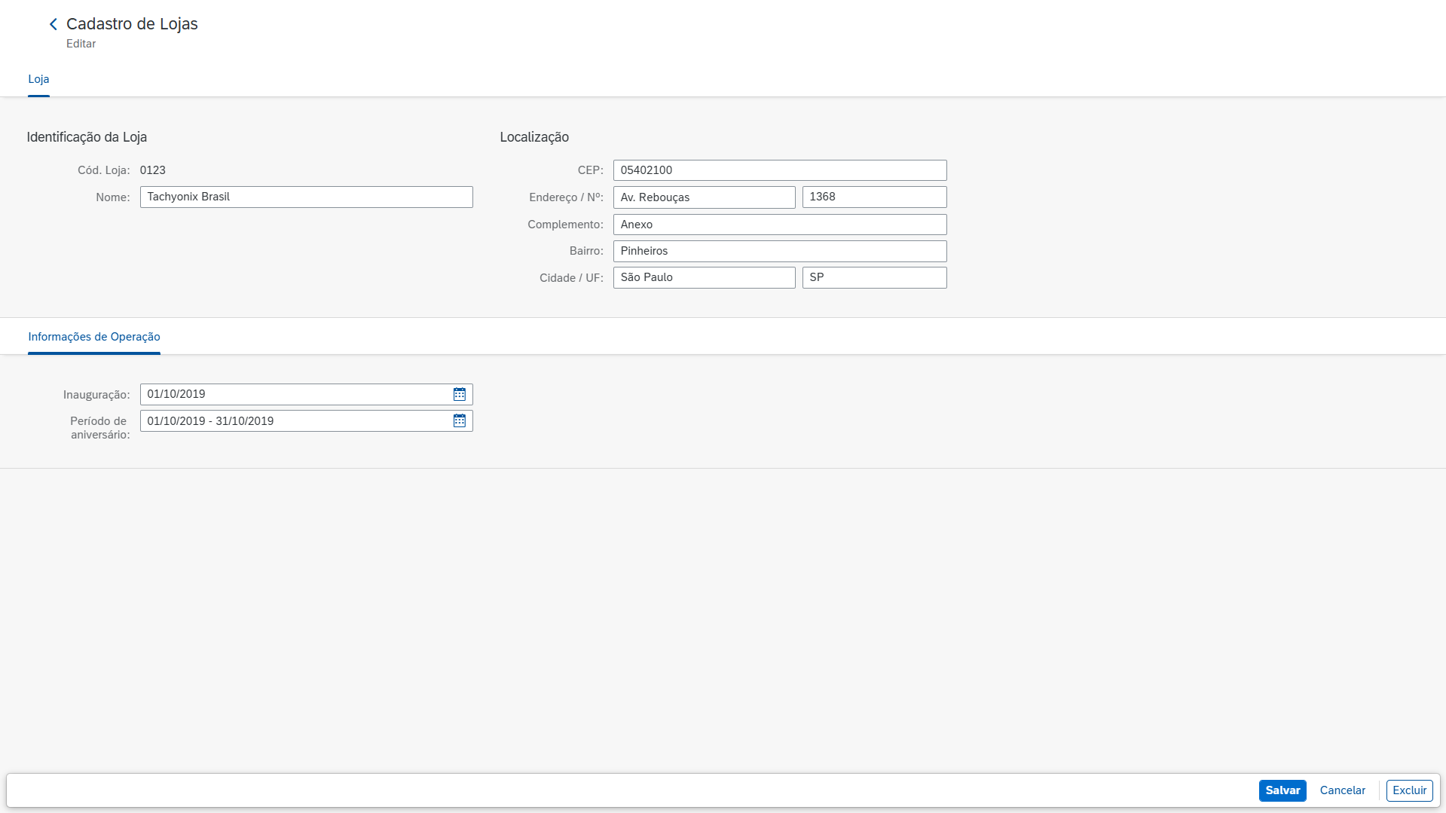Click the UF field showing SP

(x=874, y=277)
